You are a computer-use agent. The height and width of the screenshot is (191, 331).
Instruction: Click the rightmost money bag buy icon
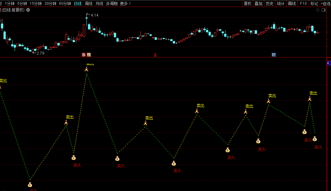315,139
